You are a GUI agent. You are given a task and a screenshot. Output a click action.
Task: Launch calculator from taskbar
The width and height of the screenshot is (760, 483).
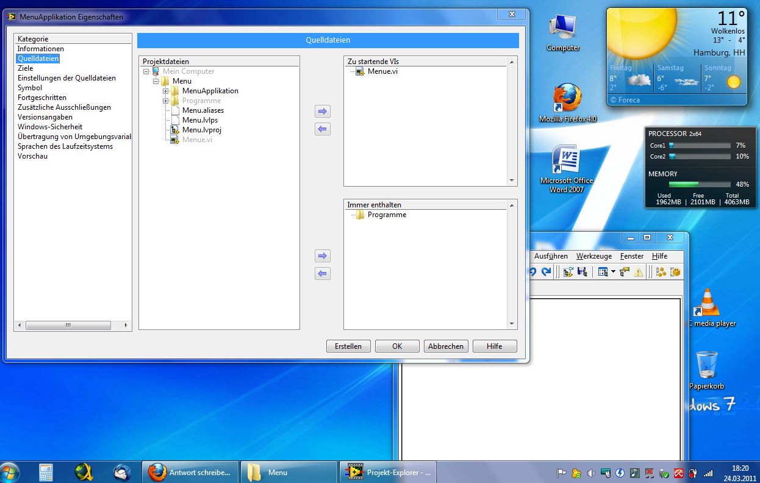tap(46, 472)
